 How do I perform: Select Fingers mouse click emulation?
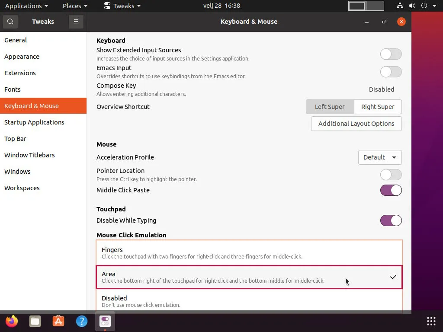(x=249, y=252)
